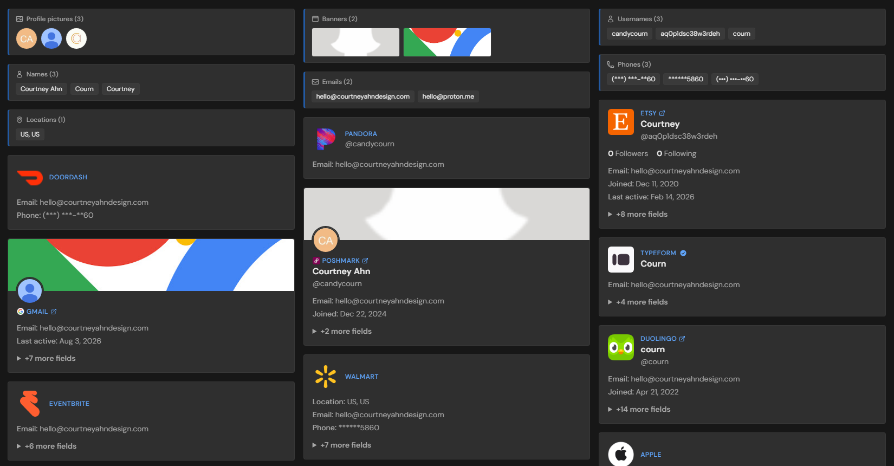
Task: Expand +8 more fields on Etsy card
Action: click(x=638, y=214)
